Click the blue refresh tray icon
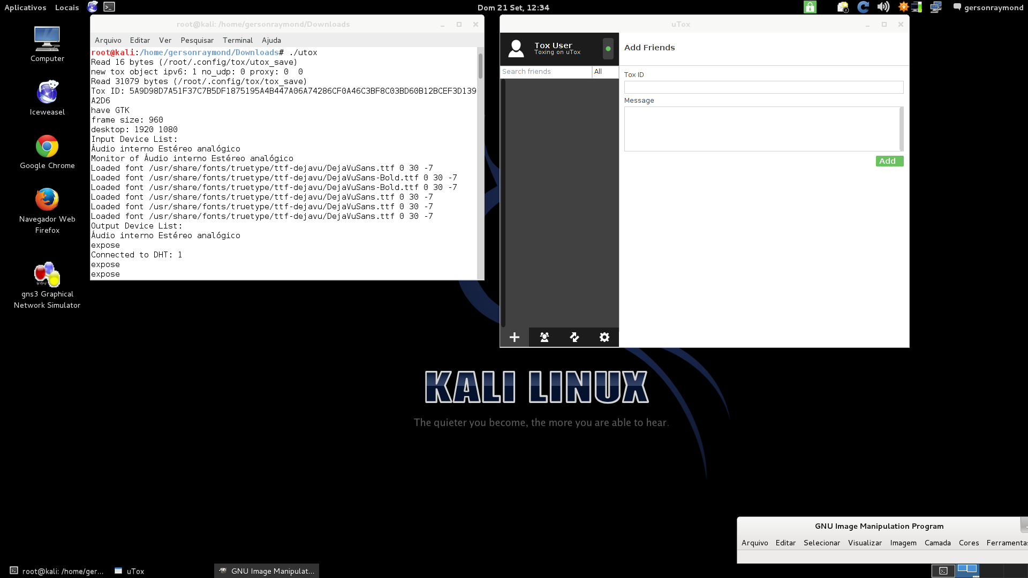The height and width of the screenshot is (578, 1028). pos(863,7)
